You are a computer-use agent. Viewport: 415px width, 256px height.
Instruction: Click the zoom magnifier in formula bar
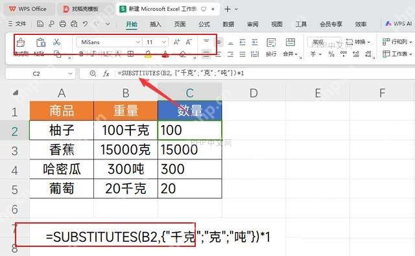coord(93,73)
